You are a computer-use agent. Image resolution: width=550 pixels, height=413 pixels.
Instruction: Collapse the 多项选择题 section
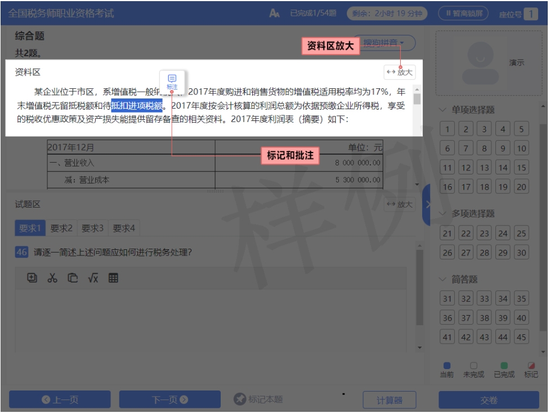443,214
